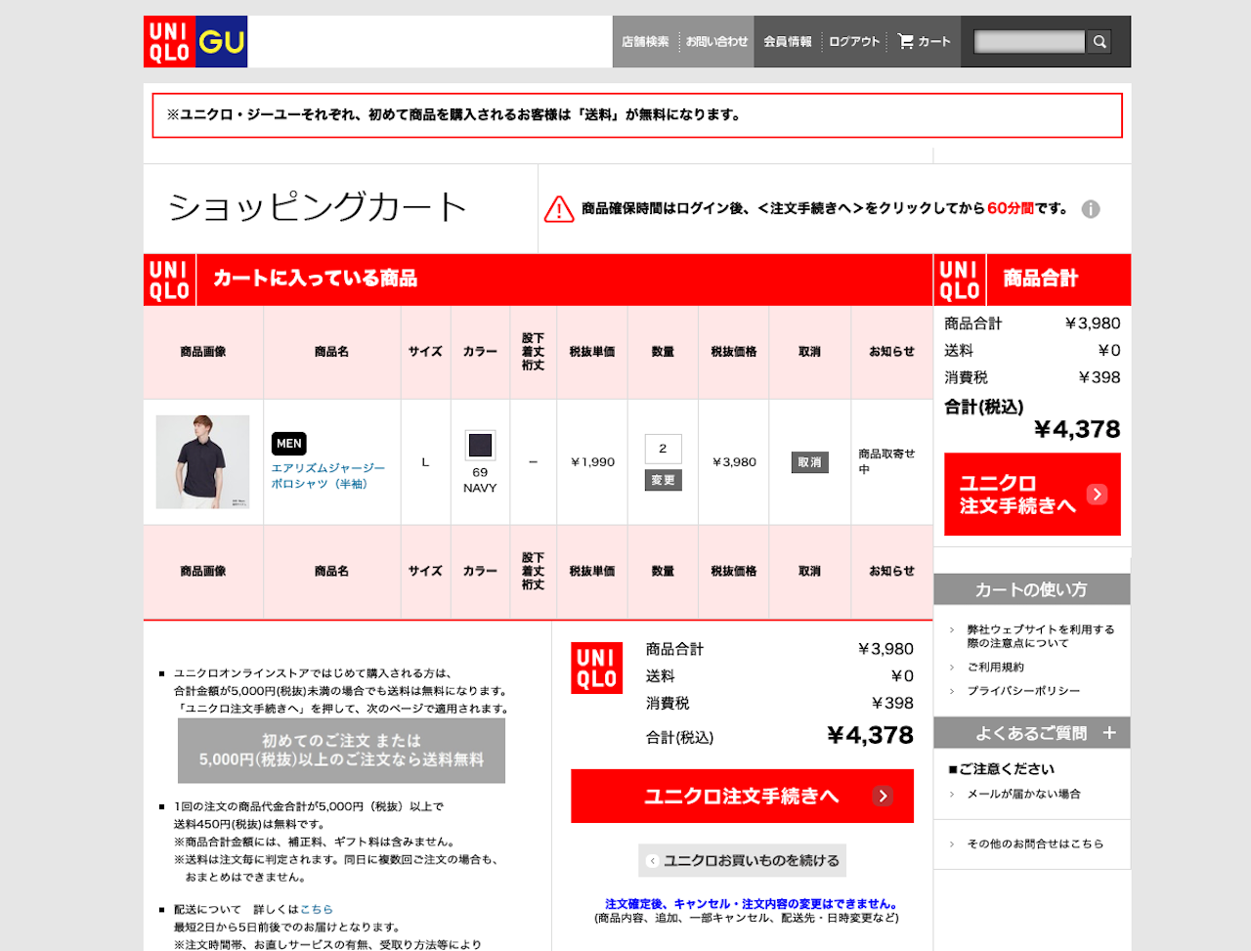Open お問い合わせ in top navigation

tap(716, 42)
